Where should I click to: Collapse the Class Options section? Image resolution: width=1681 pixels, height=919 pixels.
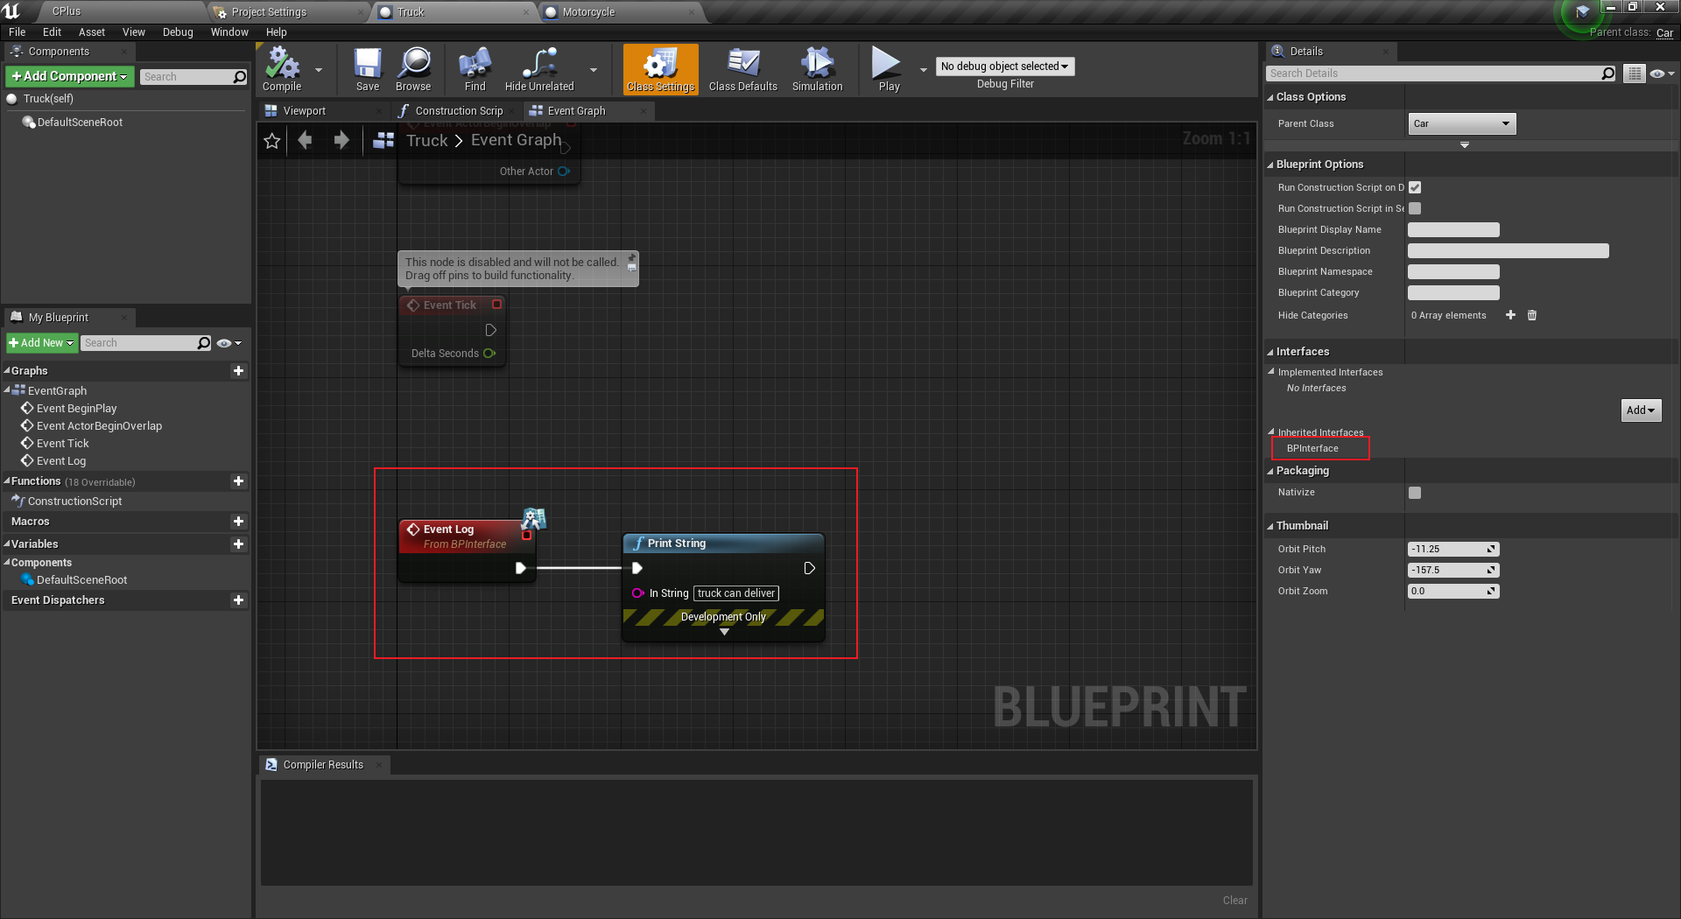[1271, 97]
